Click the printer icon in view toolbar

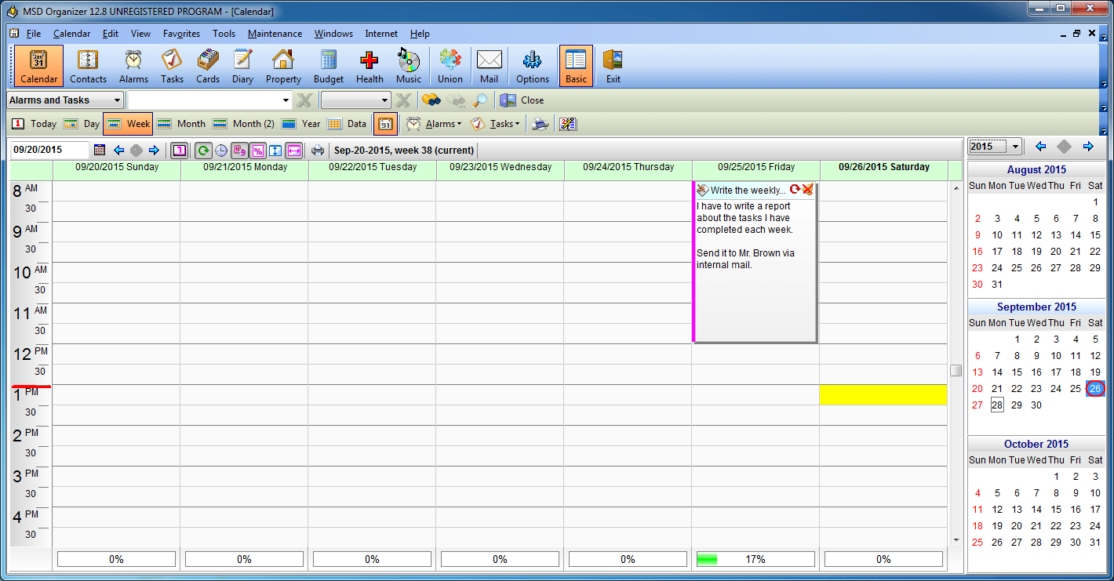tap(541, 124)
